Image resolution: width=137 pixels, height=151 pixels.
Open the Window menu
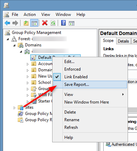point(63,15)
